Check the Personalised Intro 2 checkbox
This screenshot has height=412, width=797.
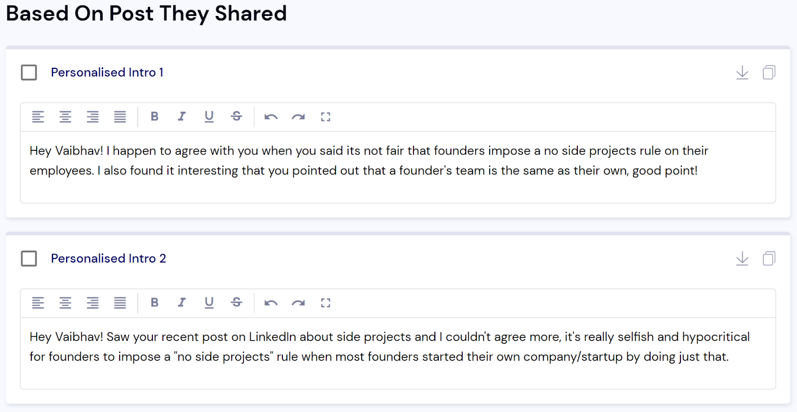[29, 259]
